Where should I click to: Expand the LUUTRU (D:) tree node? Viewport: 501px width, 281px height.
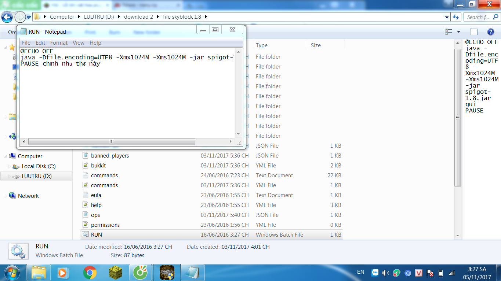[10, 177]
